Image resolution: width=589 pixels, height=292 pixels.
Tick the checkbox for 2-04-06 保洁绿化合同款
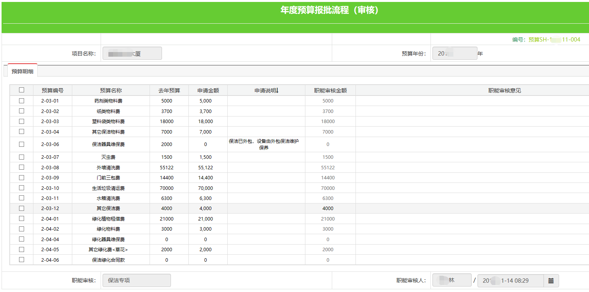(x=21, y=260)
